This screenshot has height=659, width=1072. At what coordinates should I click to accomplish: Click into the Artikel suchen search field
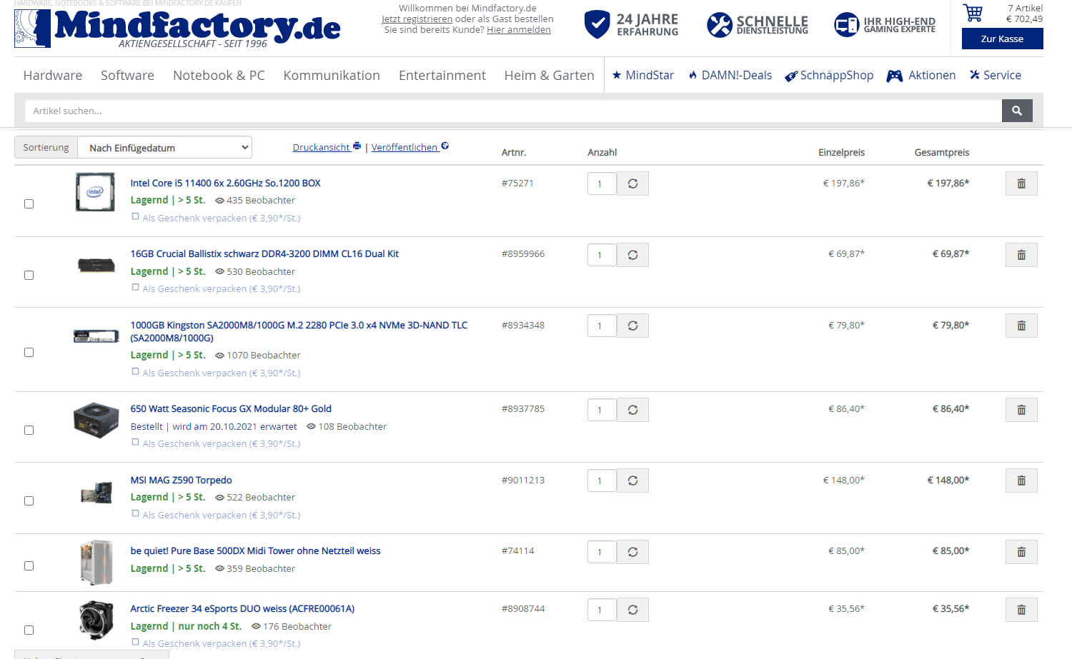[513, 111]
